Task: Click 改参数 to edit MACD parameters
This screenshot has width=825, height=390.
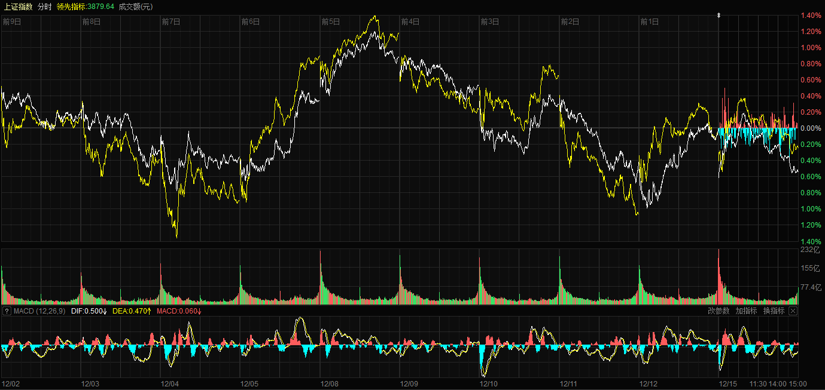Action: [x=719, y=311]
